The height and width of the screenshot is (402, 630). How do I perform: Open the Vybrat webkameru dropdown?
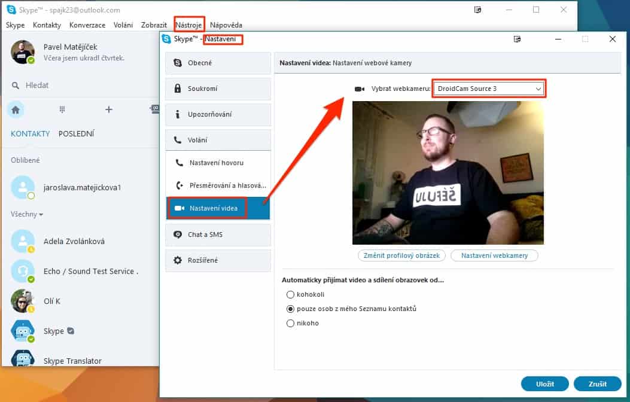point(489,89)
